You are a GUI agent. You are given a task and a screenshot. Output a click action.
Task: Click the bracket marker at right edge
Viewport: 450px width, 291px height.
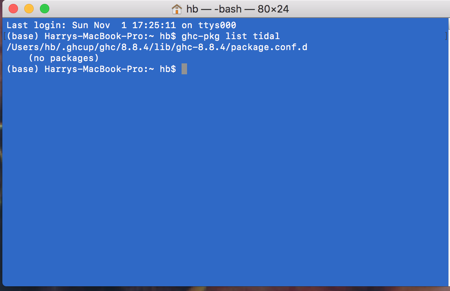[x=446, y=36]
